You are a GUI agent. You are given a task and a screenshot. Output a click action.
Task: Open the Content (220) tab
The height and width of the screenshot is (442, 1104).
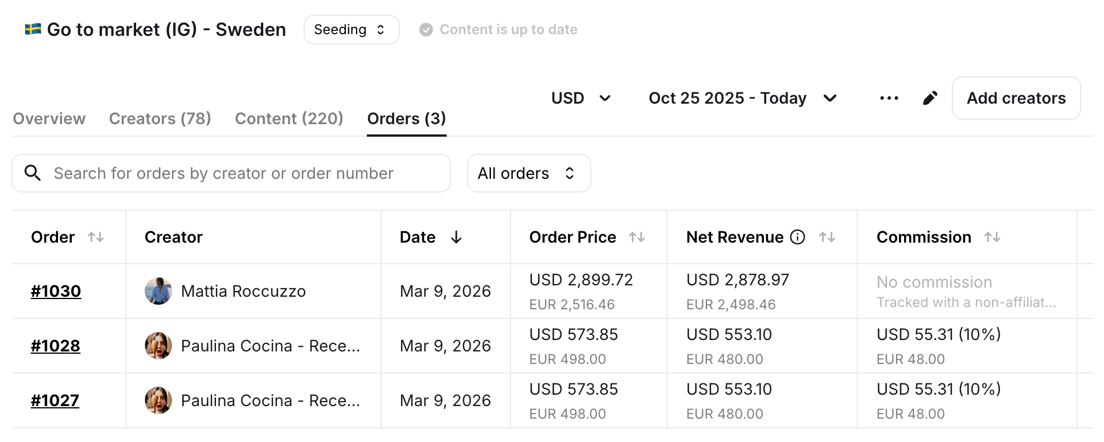point(289,118)
